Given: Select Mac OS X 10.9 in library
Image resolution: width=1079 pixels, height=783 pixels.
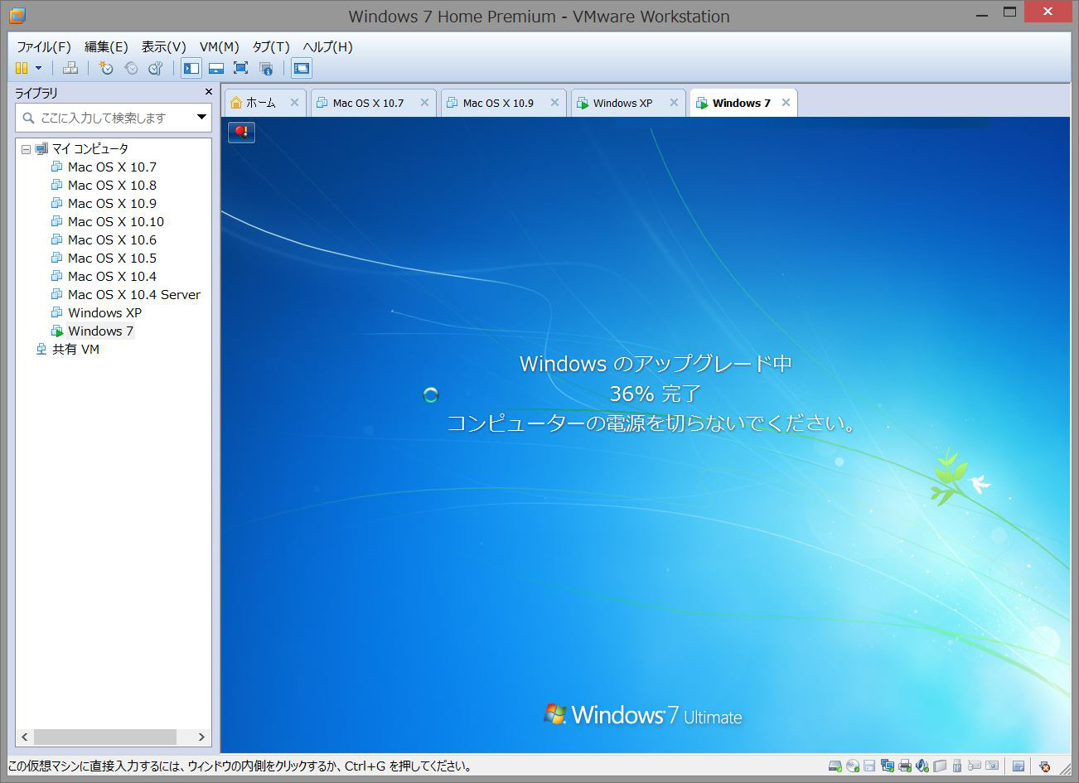Looking at the screenshot, I should tap(112, 203).
